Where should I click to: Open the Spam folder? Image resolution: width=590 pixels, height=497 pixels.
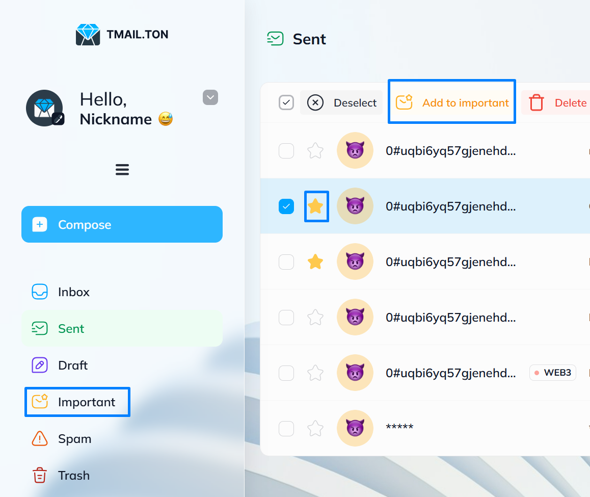[x=122, y=439]
